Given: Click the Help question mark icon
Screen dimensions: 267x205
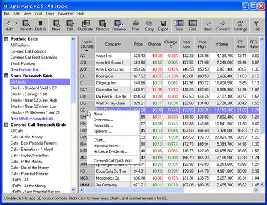Looking at the screenshot, I should tap(256, 23).
